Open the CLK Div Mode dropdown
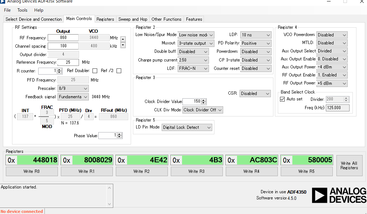367x214 pixels. tap(202, 110)
